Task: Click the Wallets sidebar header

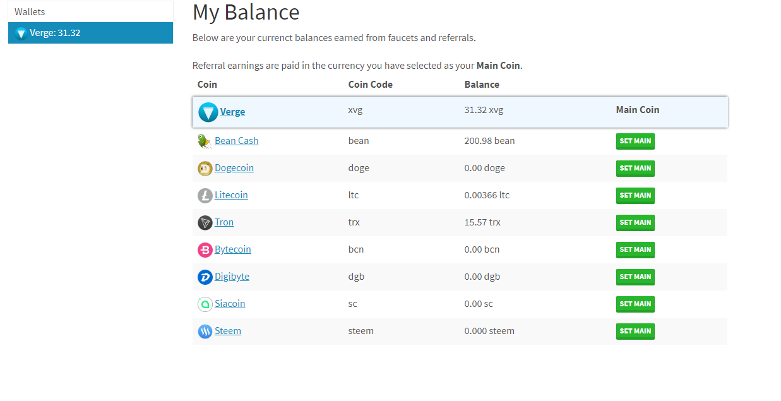Action: (x=90, y=11)
